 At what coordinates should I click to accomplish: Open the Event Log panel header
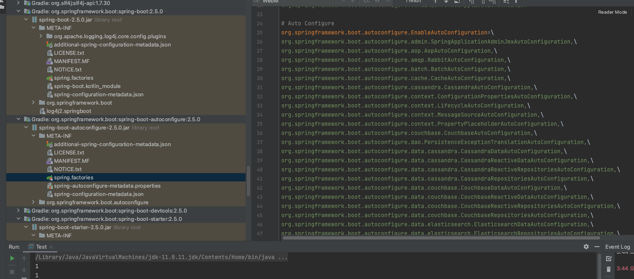[617, 247]
